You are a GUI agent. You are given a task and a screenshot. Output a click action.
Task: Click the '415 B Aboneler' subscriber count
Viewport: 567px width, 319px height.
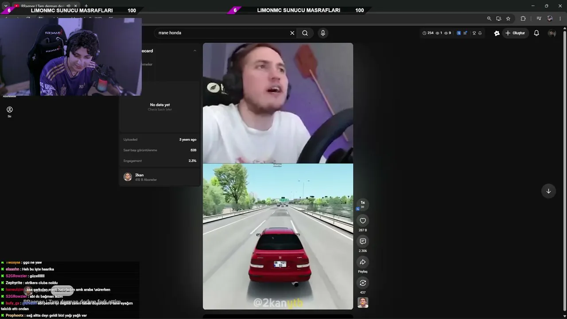tap(146, 180)
